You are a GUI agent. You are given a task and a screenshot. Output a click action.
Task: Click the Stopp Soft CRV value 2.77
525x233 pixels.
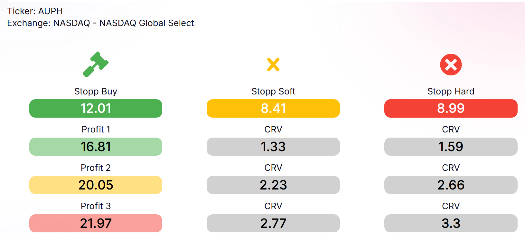tap(273, 223)
